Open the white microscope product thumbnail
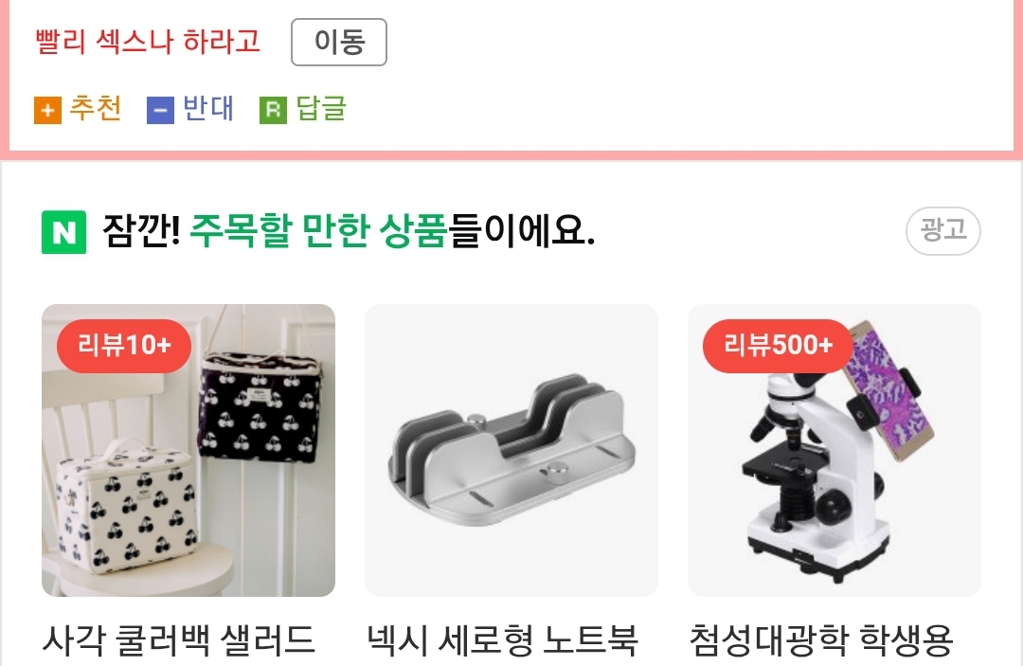 [x=835, y=450]
